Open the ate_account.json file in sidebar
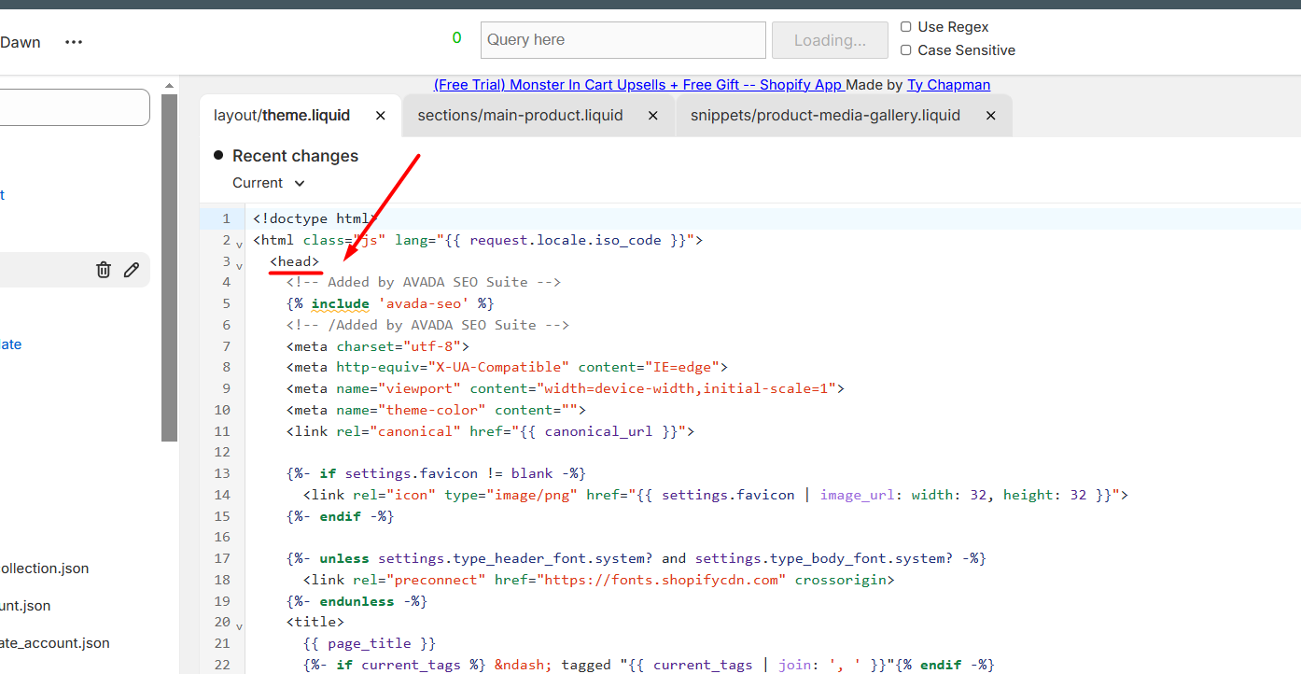Screen dimensions: 1301x674 pos(55,643)
